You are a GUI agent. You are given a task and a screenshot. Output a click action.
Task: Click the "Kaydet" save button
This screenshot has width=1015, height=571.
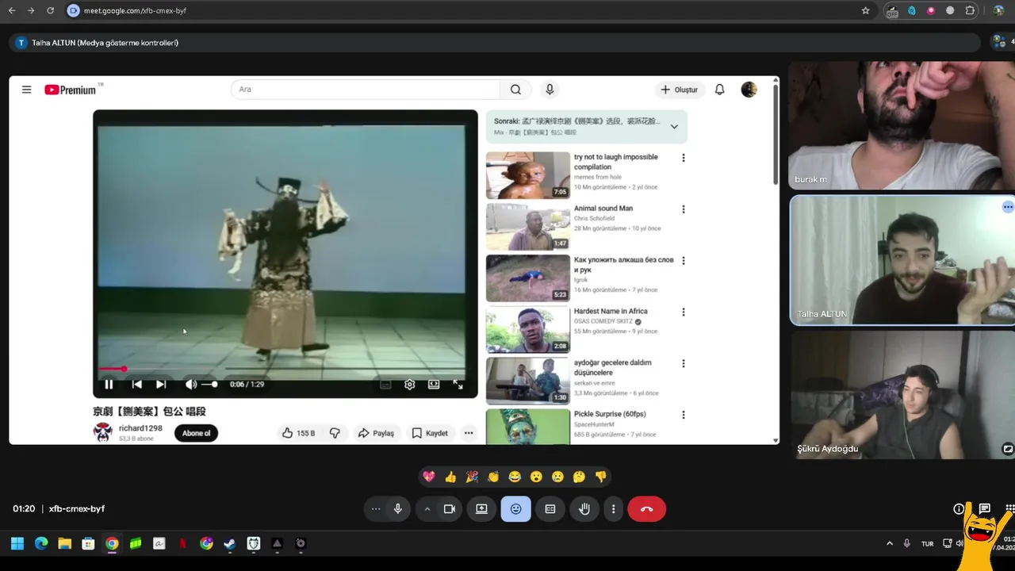pos(430,433)
